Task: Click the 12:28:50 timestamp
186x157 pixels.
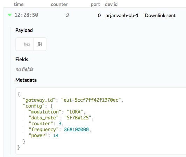Action: 26,15
